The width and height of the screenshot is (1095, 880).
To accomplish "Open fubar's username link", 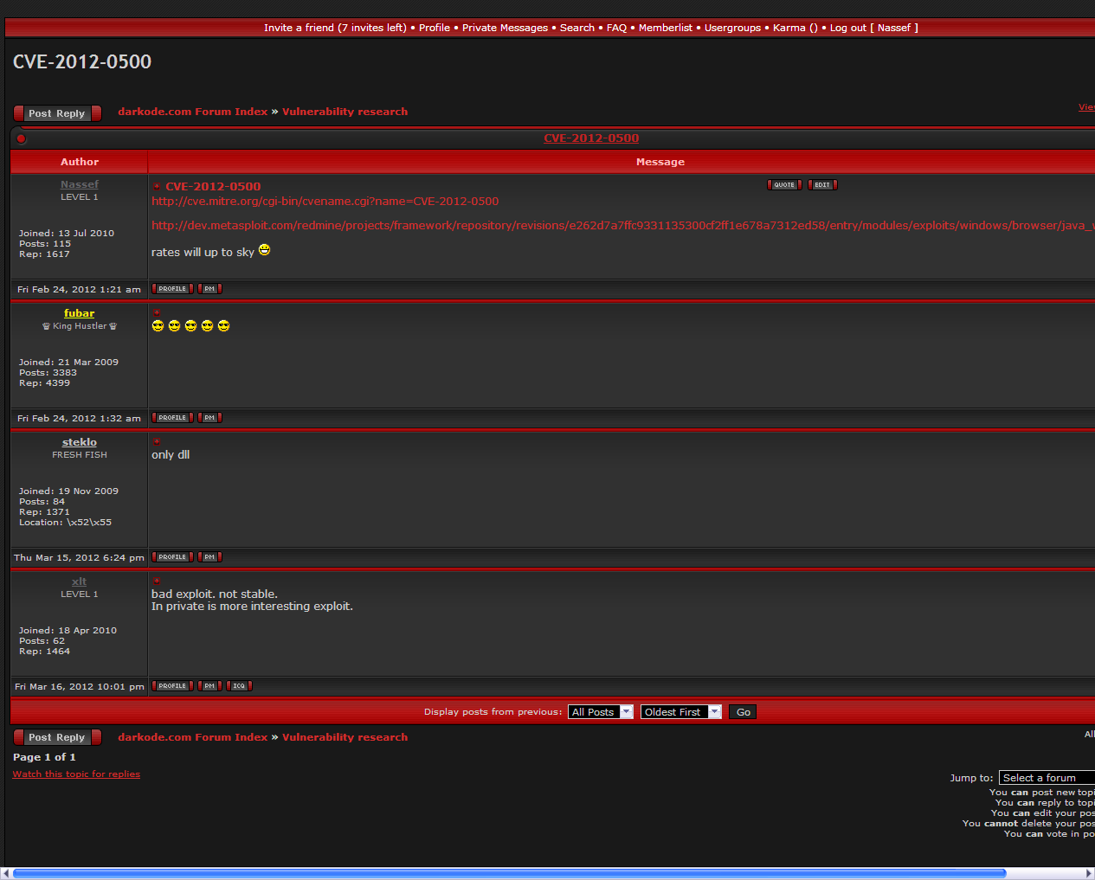I will (x=79, y=313).
